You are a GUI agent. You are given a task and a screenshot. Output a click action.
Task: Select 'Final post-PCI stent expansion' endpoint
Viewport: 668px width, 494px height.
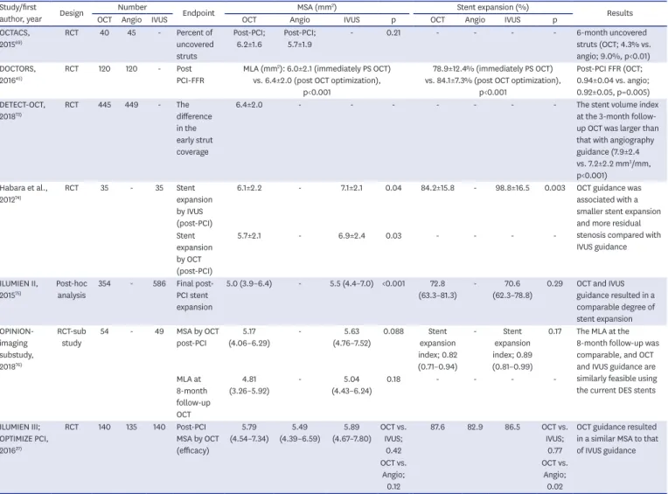pyautogui.click(x=195, y=296)
